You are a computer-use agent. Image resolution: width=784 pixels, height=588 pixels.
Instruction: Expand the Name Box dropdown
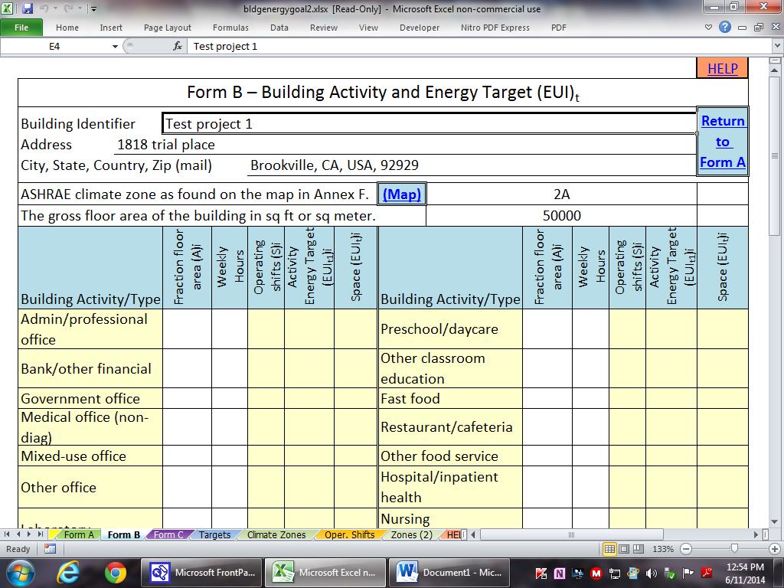[115, 47]
